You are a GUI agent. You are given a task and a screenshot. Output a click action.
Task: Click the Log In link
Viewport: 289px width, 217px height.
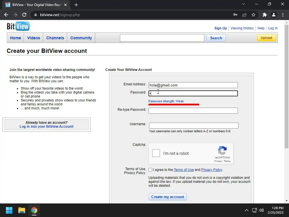click(x=273, y=28)
